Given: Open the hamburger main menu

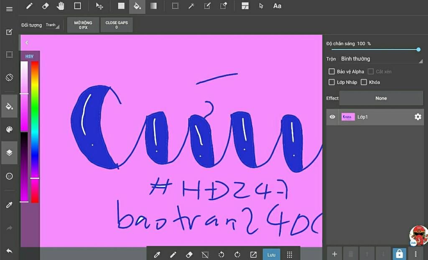Looking at the screenshot, I should pyautogui.click(x=9, y=9).
